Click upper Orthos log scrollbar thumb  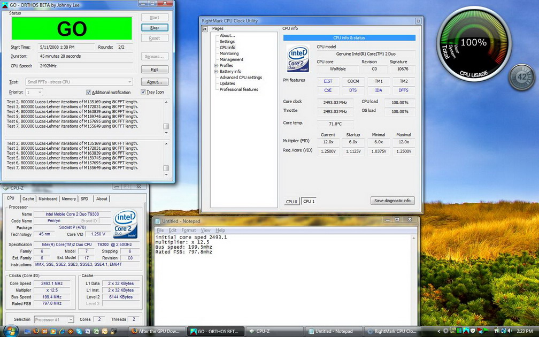[166, 126]
